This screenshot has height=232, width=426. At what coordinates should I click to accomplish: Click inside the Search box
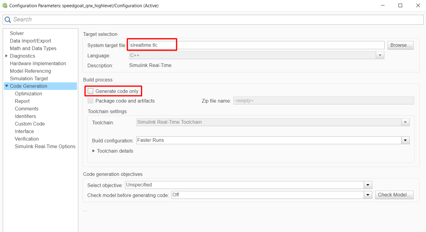pos(211,20)
